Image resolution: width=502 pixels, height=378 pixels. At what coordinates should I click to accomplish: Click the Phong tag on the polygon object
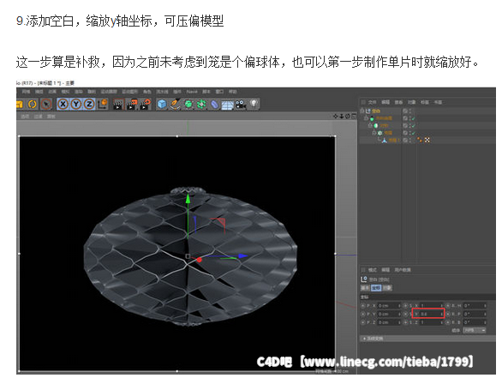(420, 140)
